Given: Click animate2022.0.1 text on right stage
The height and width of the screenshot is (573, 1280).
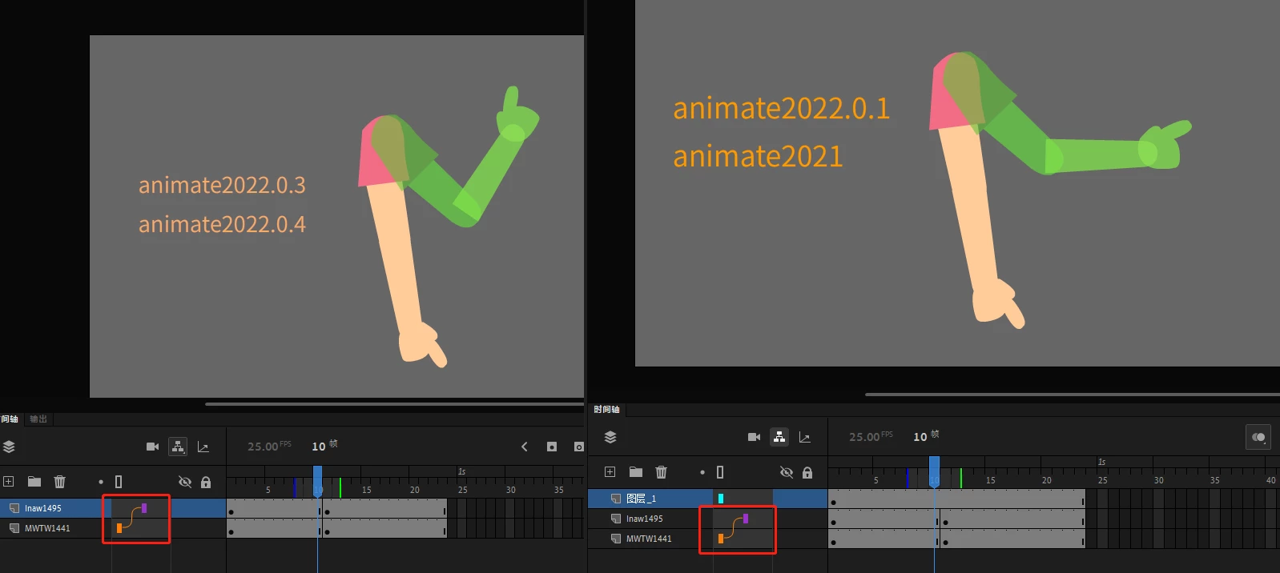Looking at the screenshot, I should tap(781, 108).
